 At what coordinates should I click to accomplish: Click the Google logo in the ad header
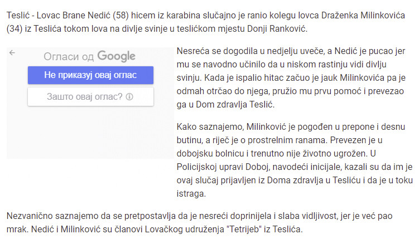(116, 56)
